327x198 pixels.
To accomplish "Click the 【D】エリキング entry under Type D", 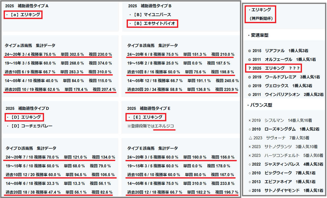I will click(x=24, y=117).
